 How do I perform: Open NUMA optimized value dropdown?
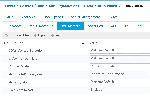(120, 90)
